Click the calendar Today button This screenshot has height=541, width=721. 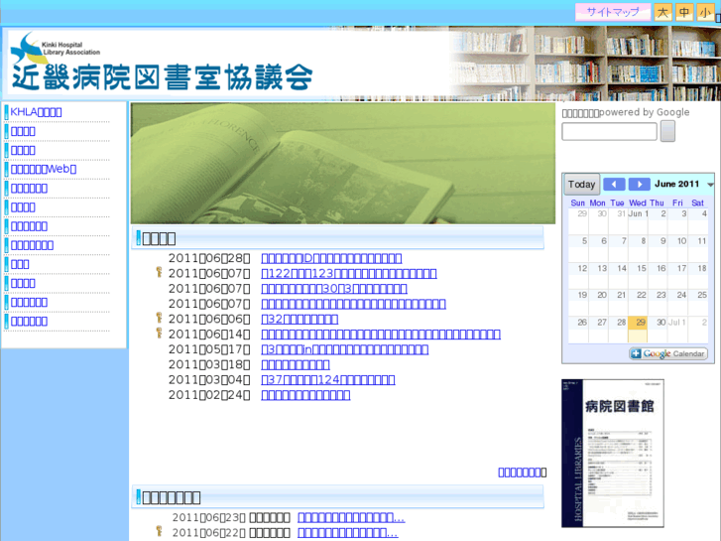click(x=582, y=185)
